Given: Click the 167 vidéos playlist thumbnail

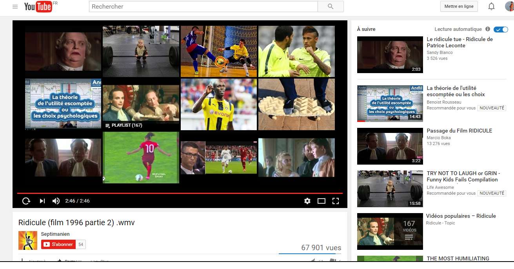Looking at the screenshot, I should coord(390,231).
